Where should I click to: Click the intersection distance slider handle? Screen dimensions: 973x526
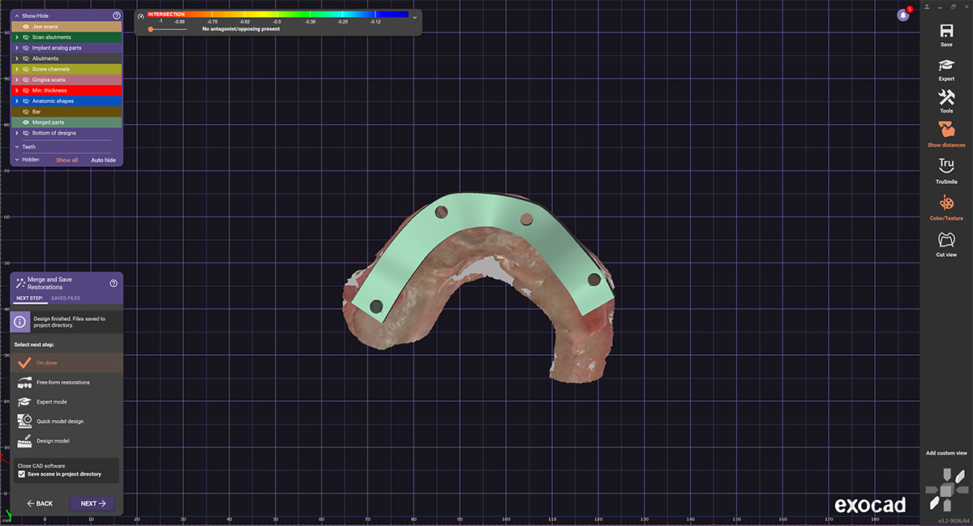(x=151, y=29)
